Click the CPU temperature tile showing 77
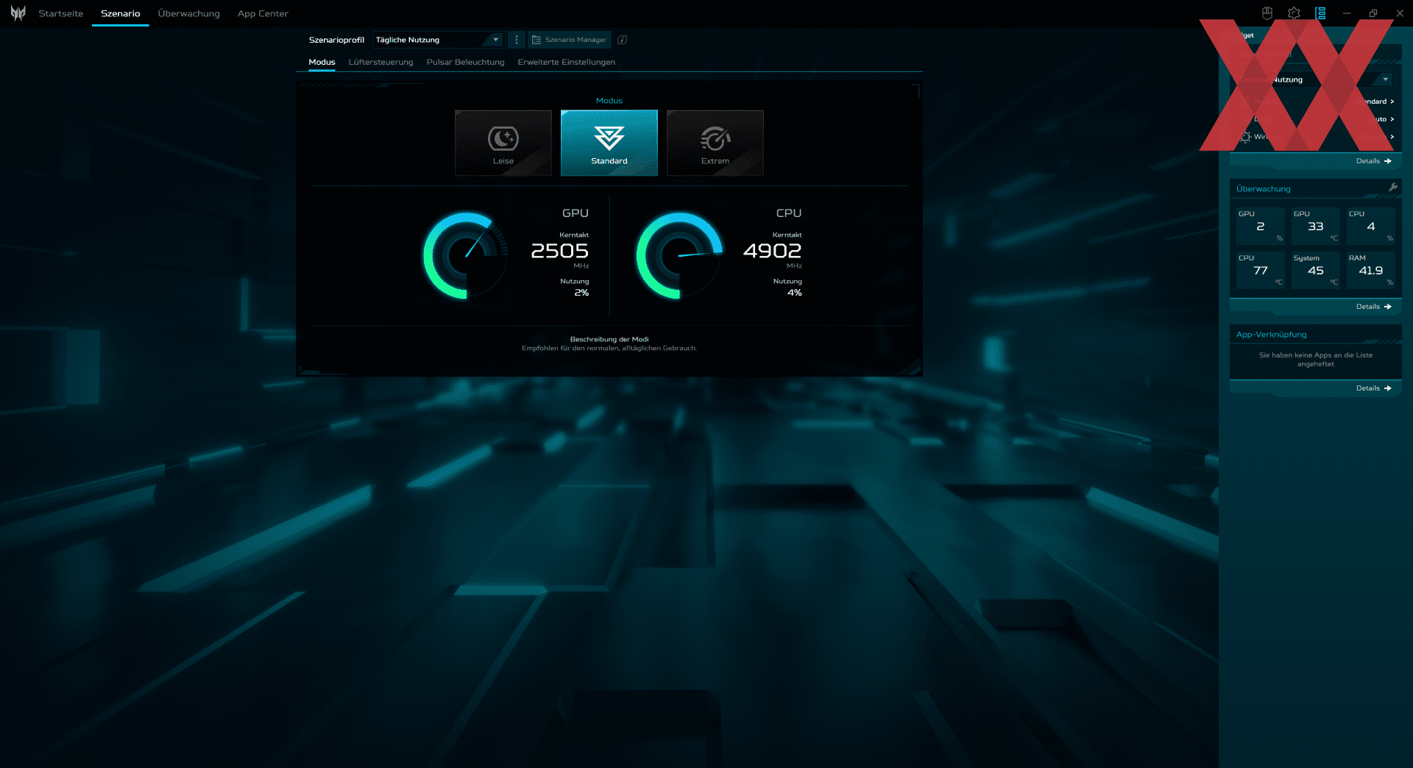The width and height of the screenshot is (1413, 768). point(1261,270)
